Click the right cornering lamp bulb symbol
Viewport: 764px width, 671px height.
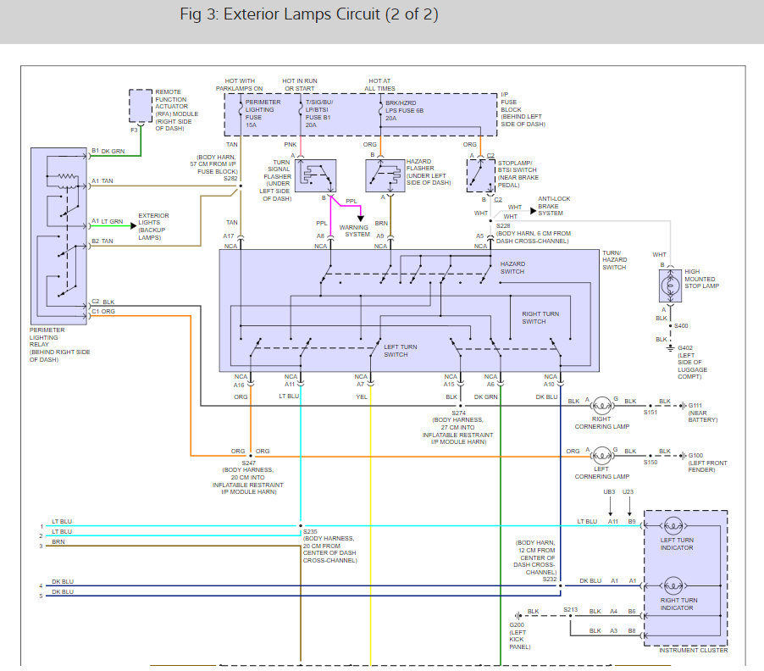[x=601, y=406]
